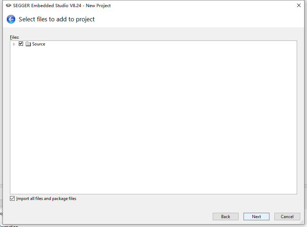The image size is (307, 227).
Task: Cancel the new project wizard
Action: pos(287,216)
